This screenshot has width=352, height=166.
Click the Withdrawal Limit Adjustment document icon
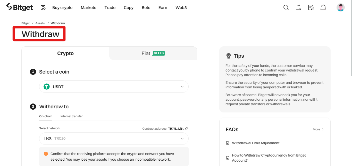tap(228, 143)
